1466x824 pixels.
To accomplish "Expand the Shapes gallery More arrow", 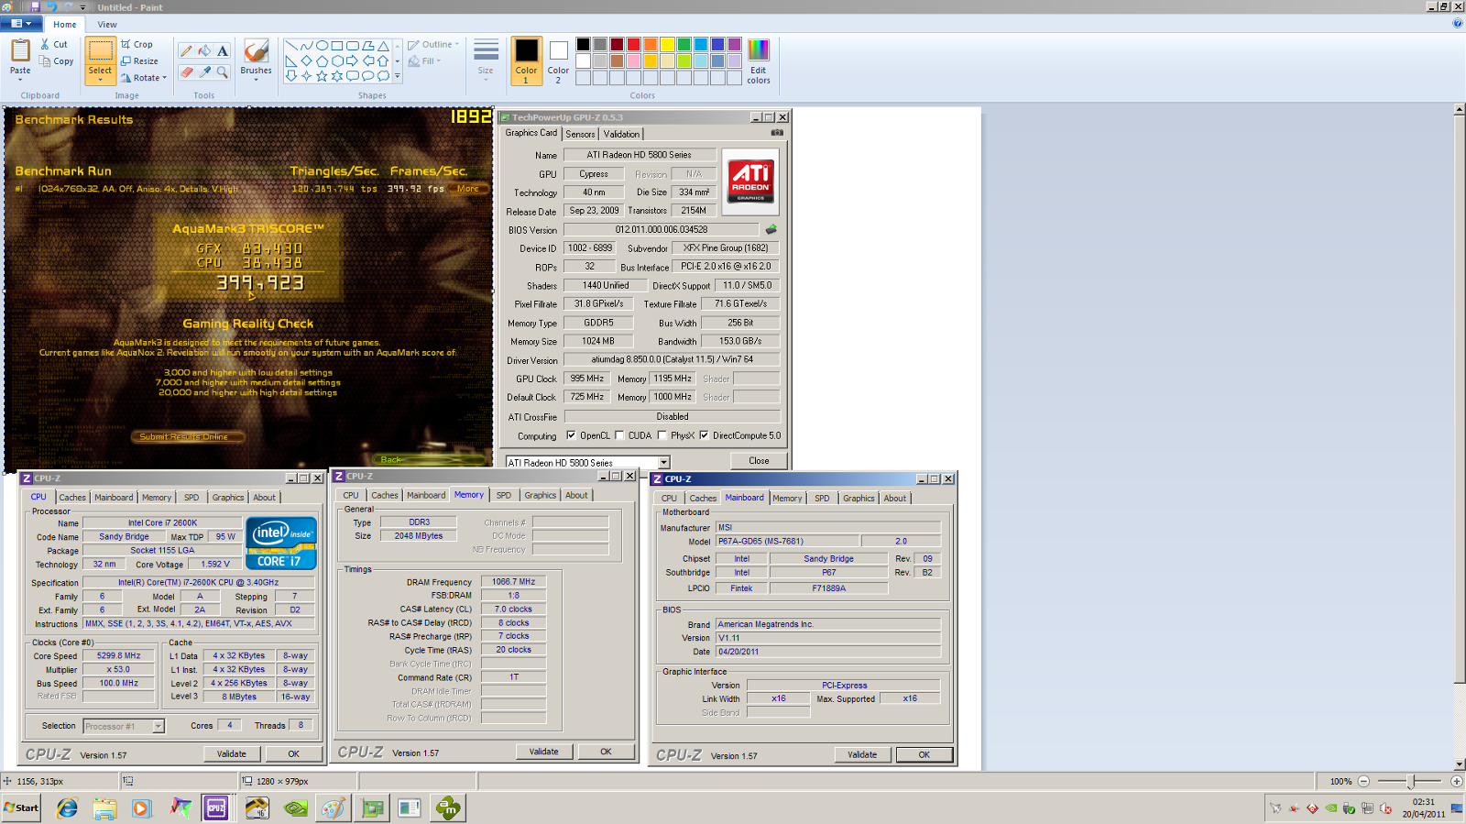I will pos(397,77).
